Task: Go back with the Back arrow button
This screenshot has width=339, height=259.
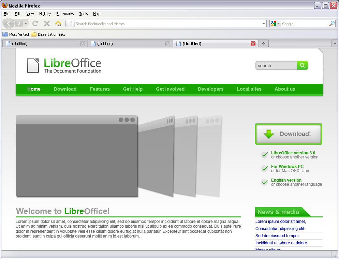Action: tap(9, 23)
